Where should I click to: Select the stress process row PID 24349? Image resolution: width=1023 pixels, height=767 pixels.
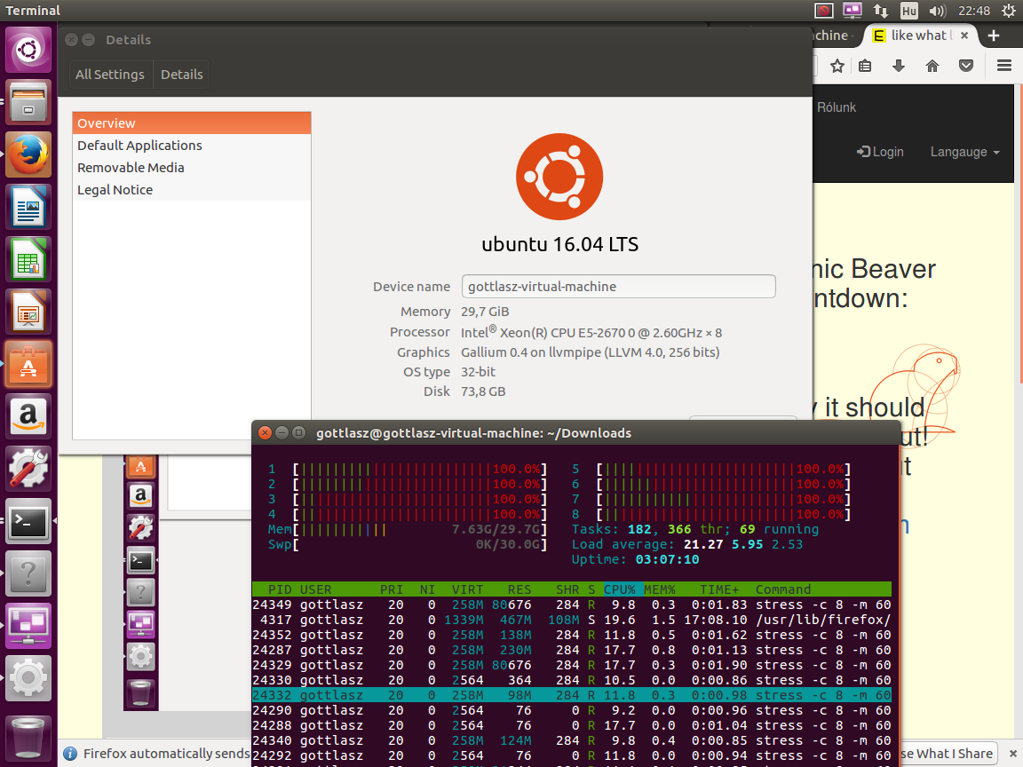(572, 605)
